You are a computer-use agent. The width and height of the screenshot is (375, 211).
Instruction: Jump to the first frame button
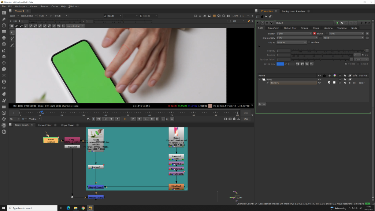pos(99,119)
